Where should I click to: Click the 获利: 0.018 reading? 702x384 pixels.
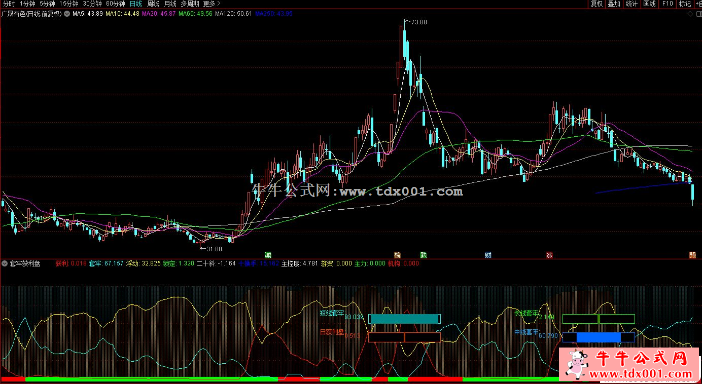click(71, 263)
